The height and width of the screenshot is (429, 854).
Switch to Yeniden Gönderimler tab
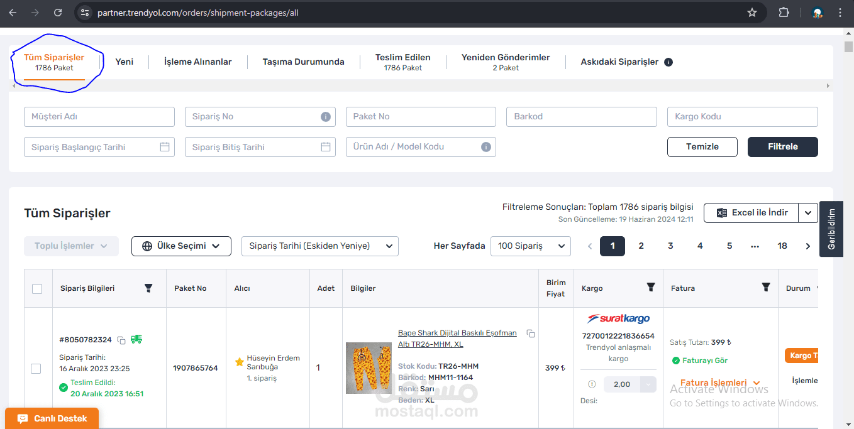506,62
